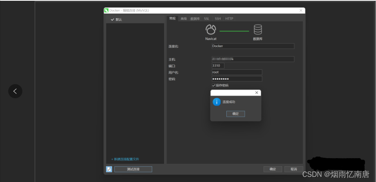Click the back arrow on image viewer

15,91
